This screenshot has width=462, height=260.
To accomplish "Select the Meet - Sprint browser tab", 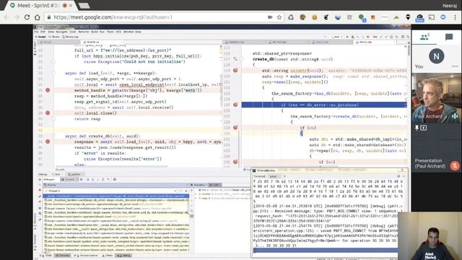I will (38, 6).
